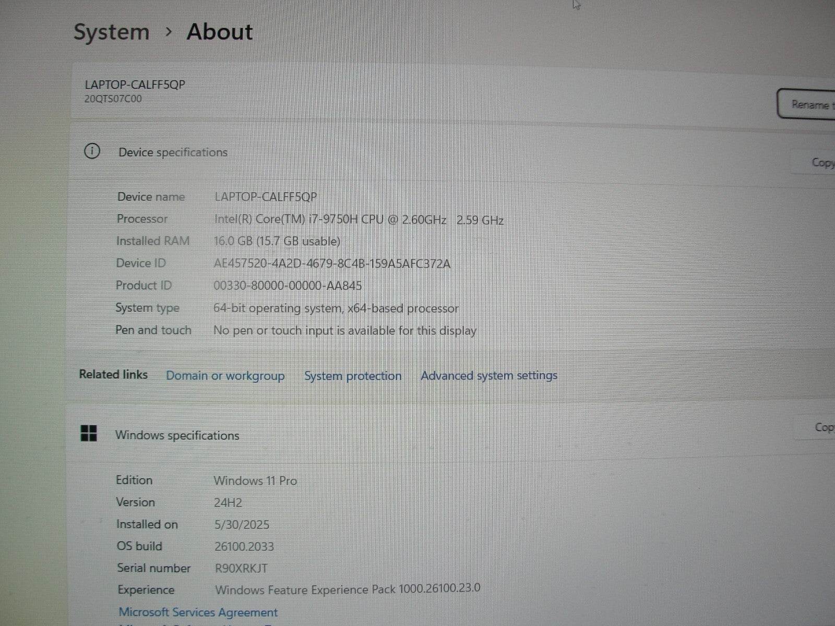
Task: Click the info icon beside Device specifications
Action: click(x=92, y=152)
